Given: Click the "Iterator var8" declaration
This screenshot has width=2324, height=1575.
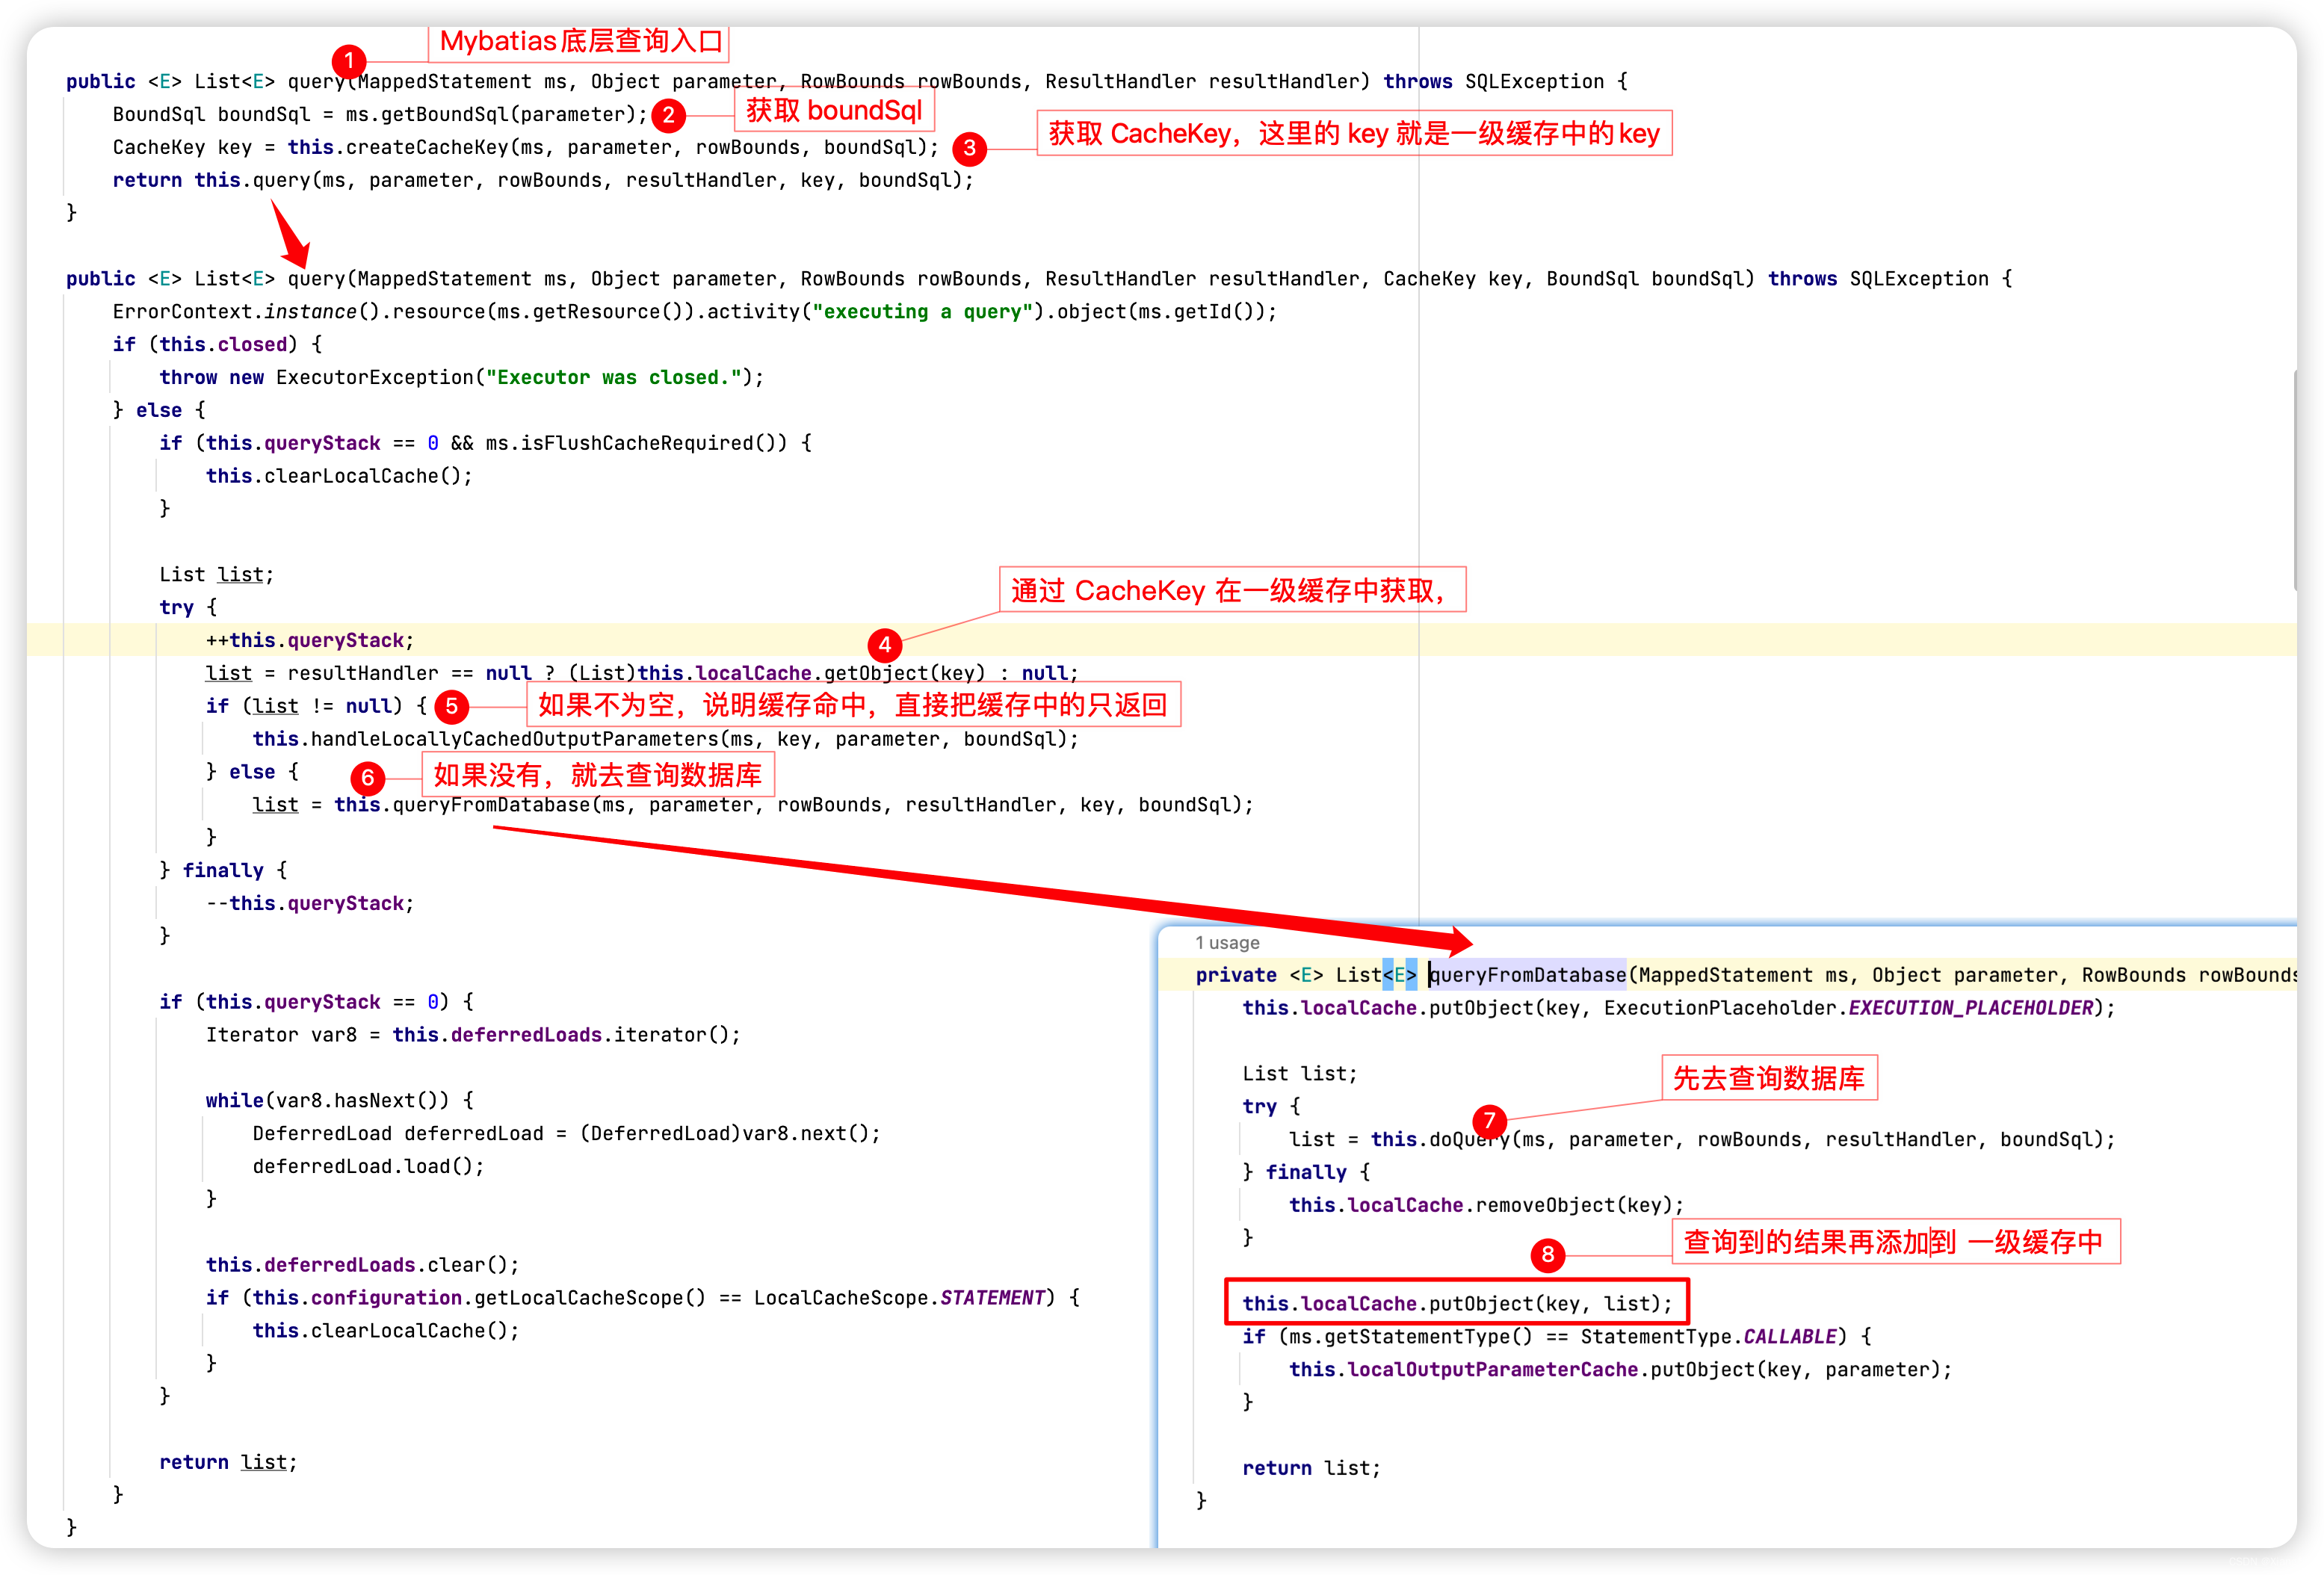Looking at the screenshot, I should (x=281, y=1034).
